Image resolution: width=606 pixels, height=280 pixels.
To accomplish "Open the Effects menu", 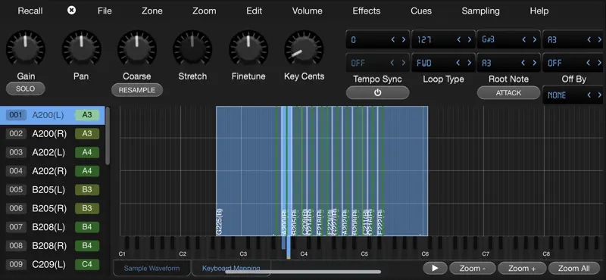I will coord(367,11).
